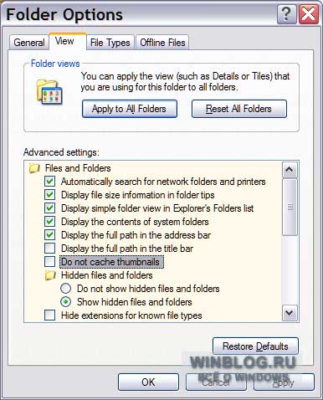Screen dimensions: 323x400
Task: Select Do not show hidden files radio
Action: 66,289
